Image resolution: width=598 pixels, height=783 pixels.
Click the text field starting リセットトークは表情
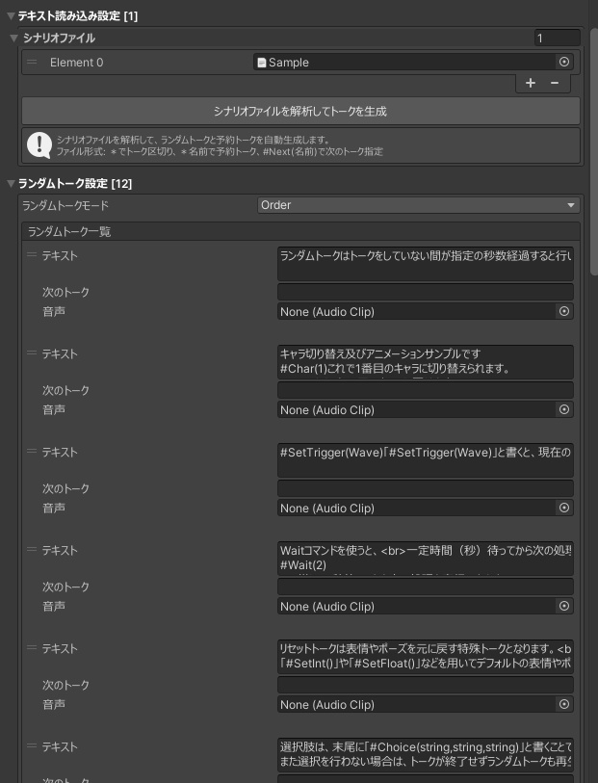click(x=426, y=657)
